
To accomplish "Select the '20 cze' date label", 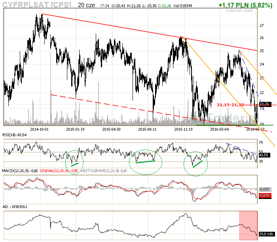I will pos(86,5).
